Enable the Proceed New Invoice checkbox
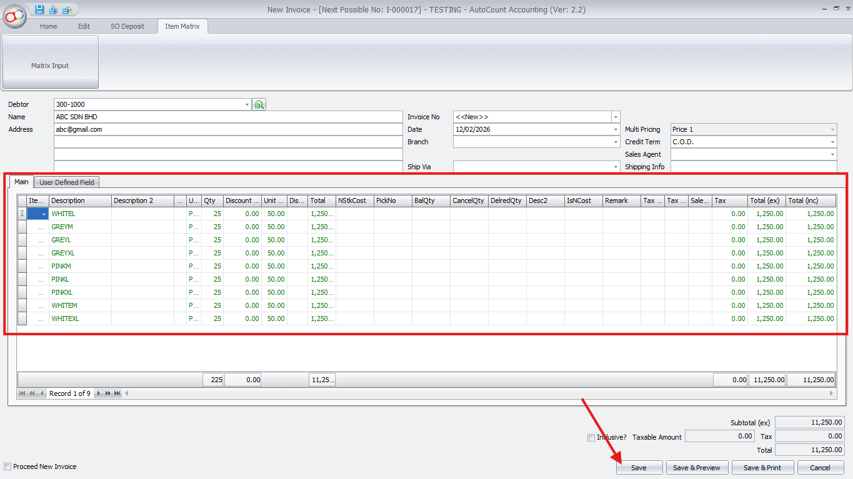The image size is (853, 479). (7, 467)
